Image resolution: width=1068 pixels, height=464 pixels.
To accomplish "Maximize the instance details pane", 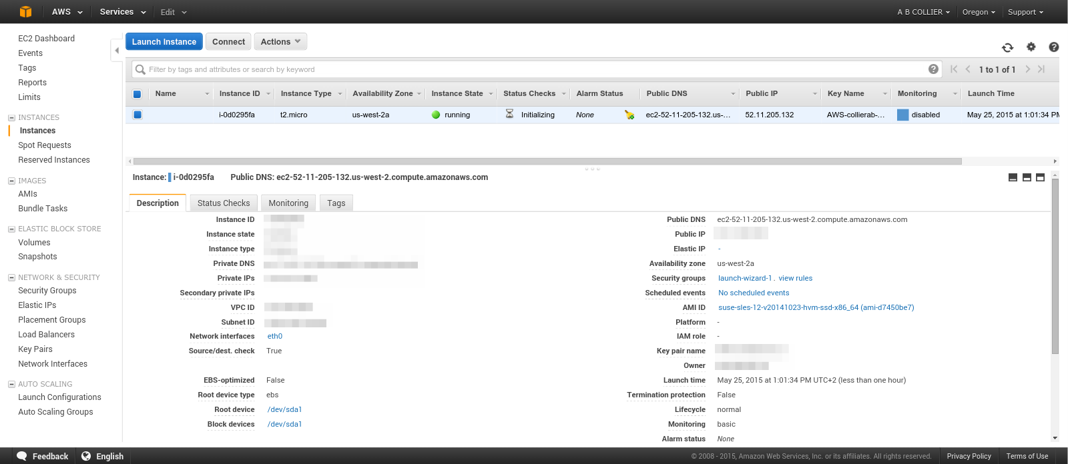I will tap(1040, 177).
